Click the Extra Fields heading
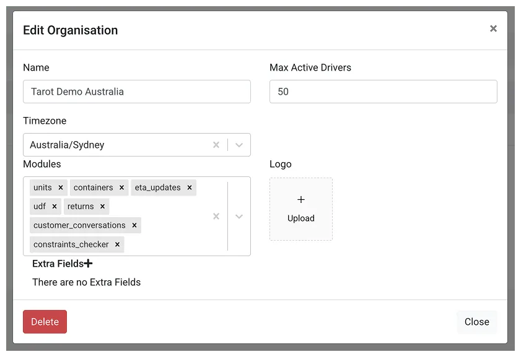Screen dimensions: 521x357 click(58, 264)
